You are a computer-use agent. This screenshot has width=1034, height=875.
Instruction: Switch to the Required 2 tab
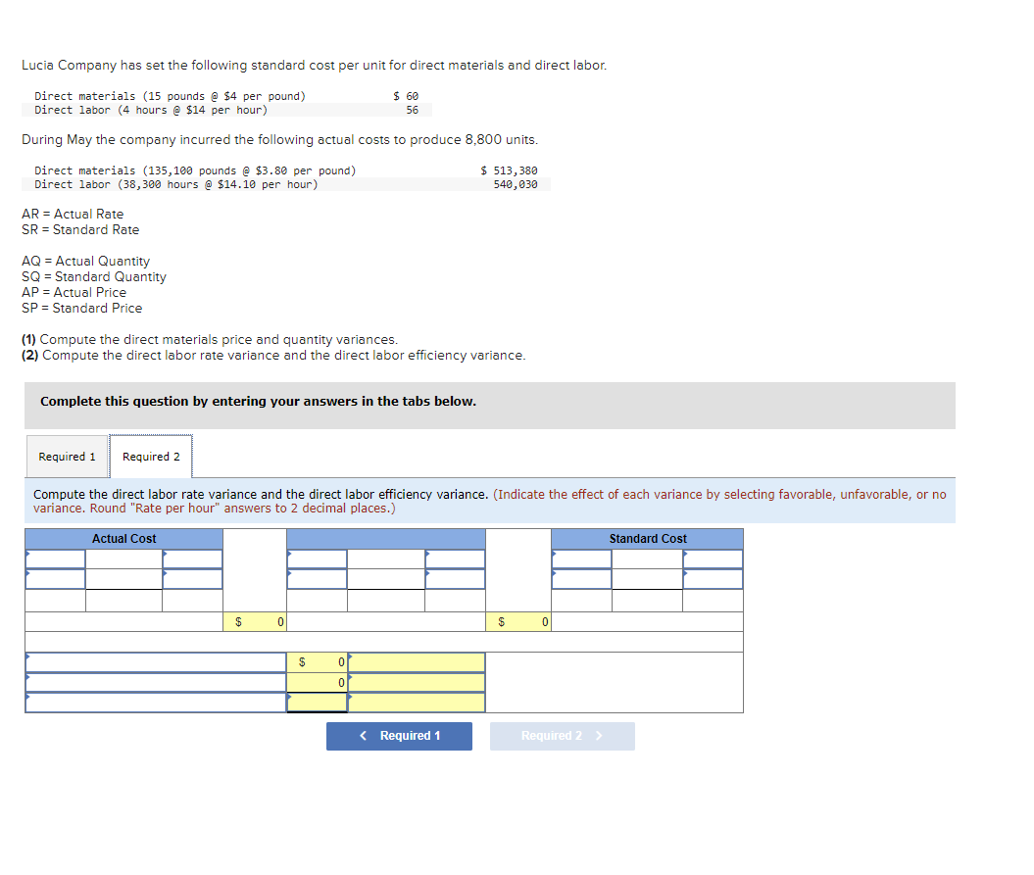click(x=150, y=456)
